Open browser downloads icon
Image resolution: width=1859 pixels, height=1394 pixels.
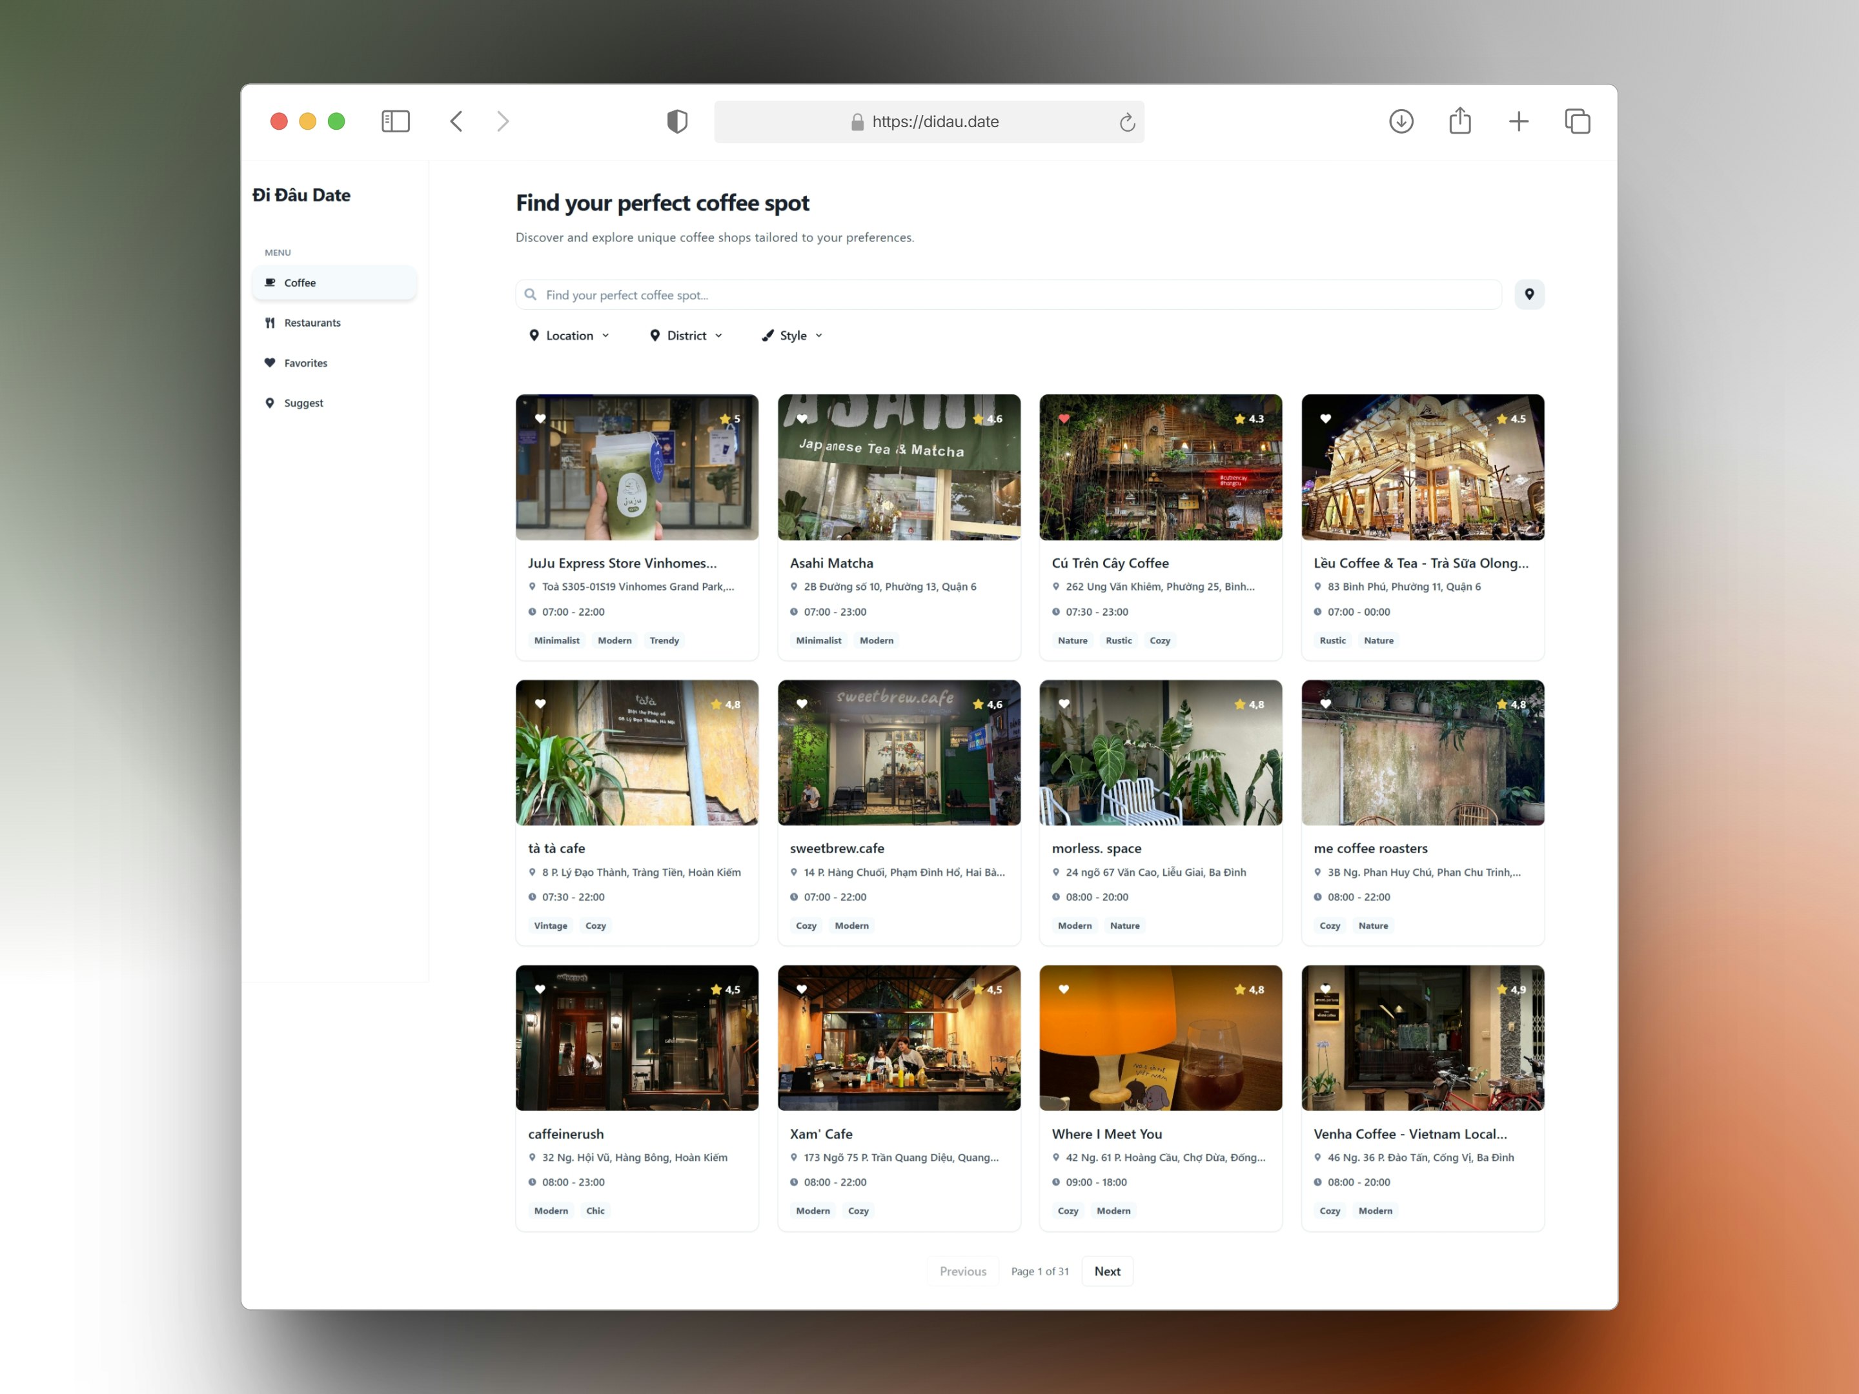pyautogui.click(x=1401, y=121)
